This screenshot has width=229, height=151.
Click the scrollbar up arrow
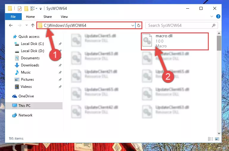pyautogui.click(x=219, y=33)
